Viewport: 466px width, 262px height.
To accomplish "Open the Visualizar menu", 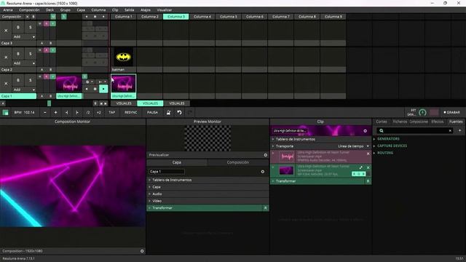I will click(165, 9).
